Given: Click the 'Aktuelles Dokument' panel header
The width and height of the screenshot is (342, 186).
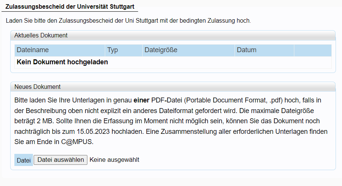Looking at the screenshot, I should tap(173, 35).
